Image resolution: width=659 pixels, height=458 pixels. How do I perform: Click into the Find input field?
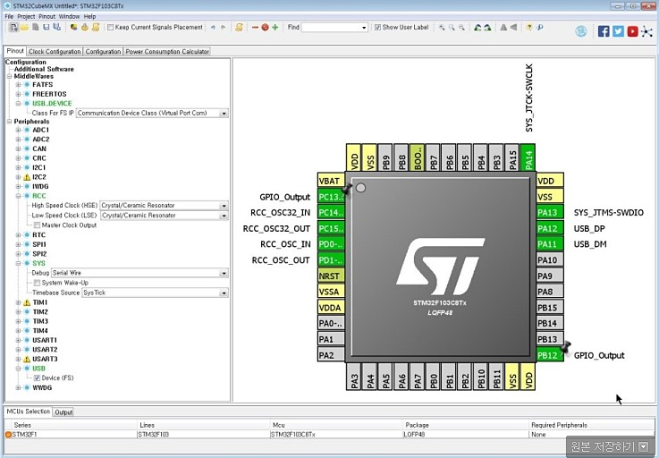pyautogui.click(x=331, y=28)
